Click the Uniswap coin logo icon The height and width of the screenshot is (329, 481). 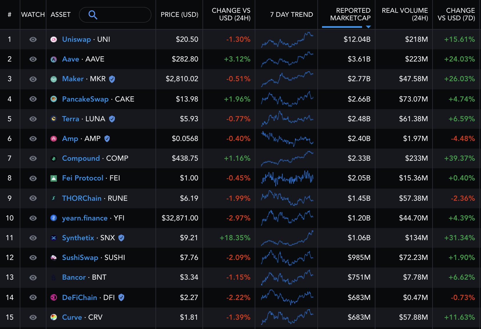pos(54,39)
